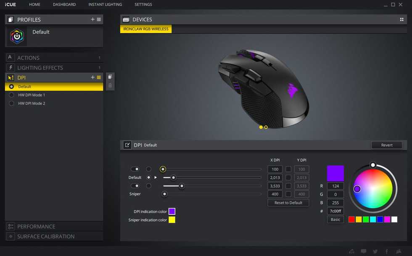Collapse the DPI section header
Image resolution: width=412 pixels, height=256 pixels.
pyautogui.click(x=54, y=77)
